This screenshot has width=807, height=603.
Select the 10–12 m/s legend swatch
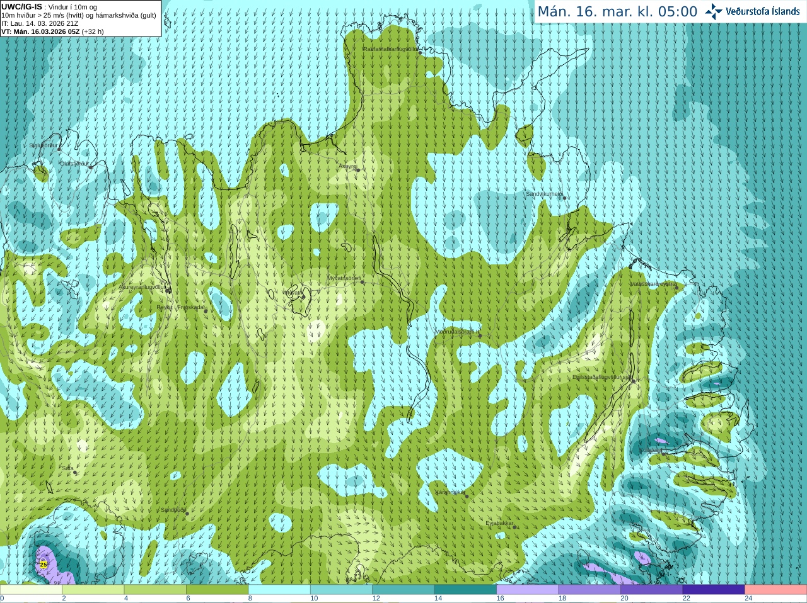pos(341,590)
